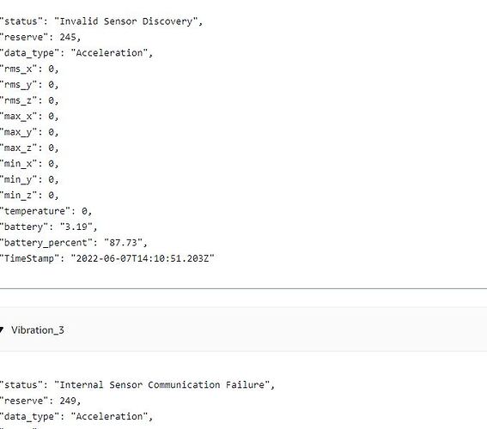The height and width of the screenshot is (429, 487).
Task: Click the temperature value line
Action: click(46, 212)
